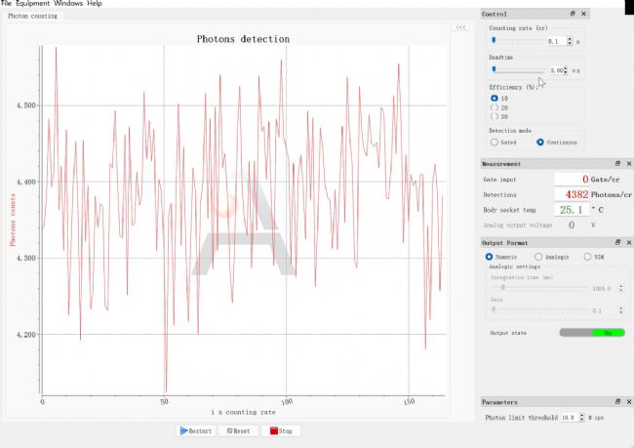Select 30% efficiency option

(x=494, y=116)
